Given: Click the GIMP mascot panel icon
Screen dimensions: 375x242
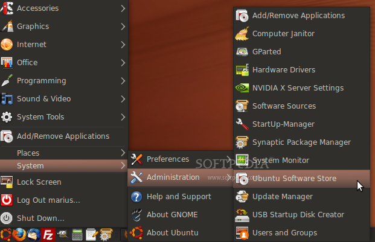Looking at the screenshot, I should [x=62, y=234].
